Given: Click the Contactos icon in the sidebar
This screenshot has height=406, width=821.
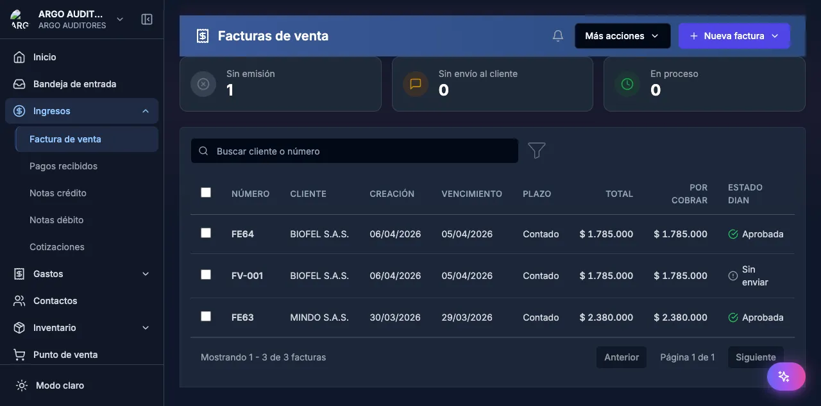Looking at the screenshot, I should (19, 300).
